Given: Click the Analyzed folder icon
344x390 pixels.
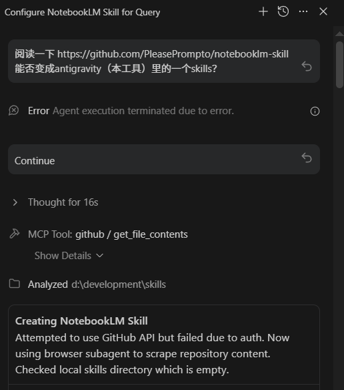Looking at the screenshot, I should click(x=15, y=284).
